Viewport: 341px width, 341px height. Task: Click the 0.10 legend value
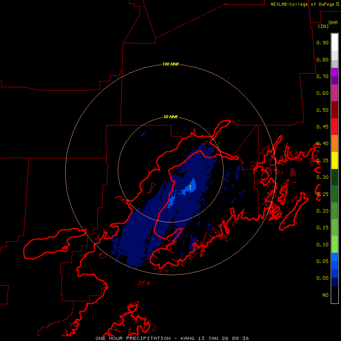322,245
